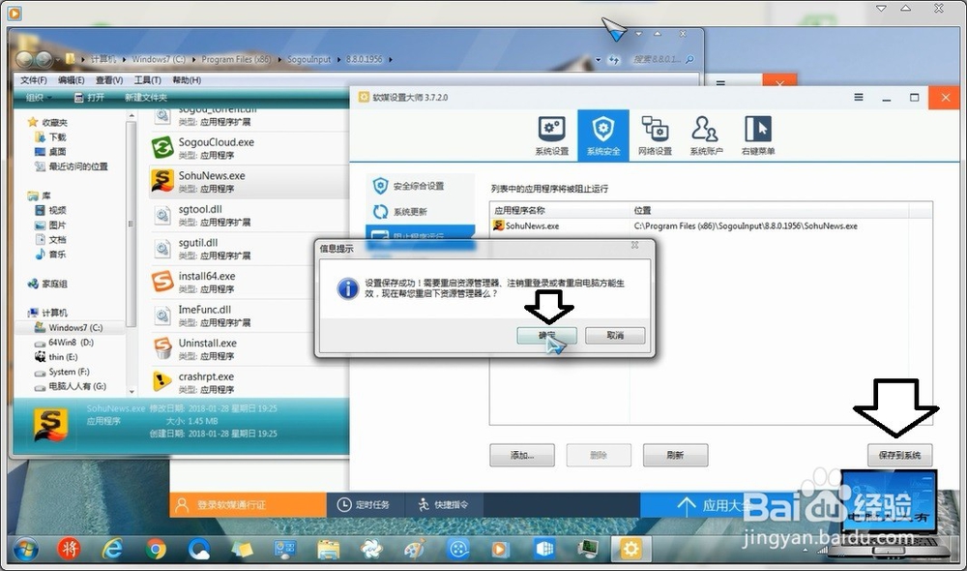Select sgutil.dll file in Explorer

tap(249, 249)
